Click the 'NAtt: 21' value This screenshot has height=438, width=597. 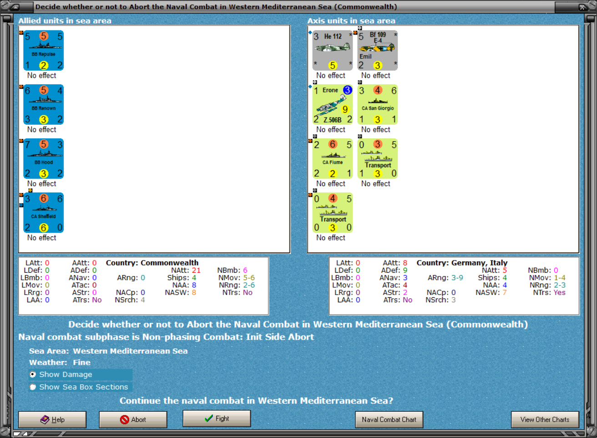[186, 270]
